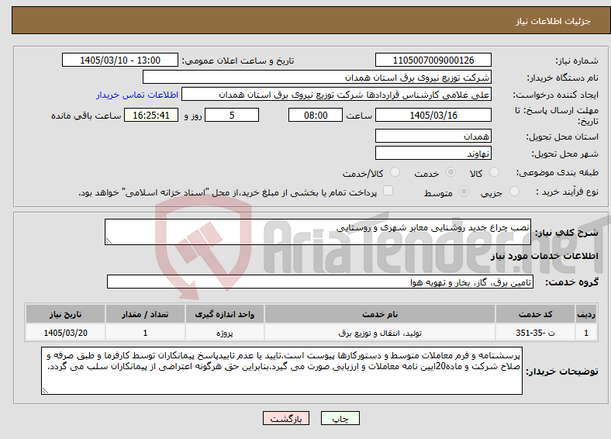Click the resize handle of توضیحات خریدار box
611x439 pixels.
45,391
